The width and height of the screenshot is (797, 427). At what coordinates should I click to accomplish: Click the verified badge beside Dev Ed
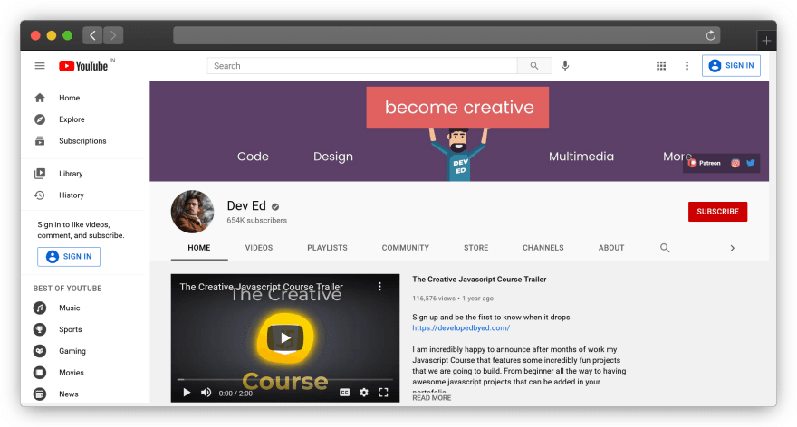275,206
